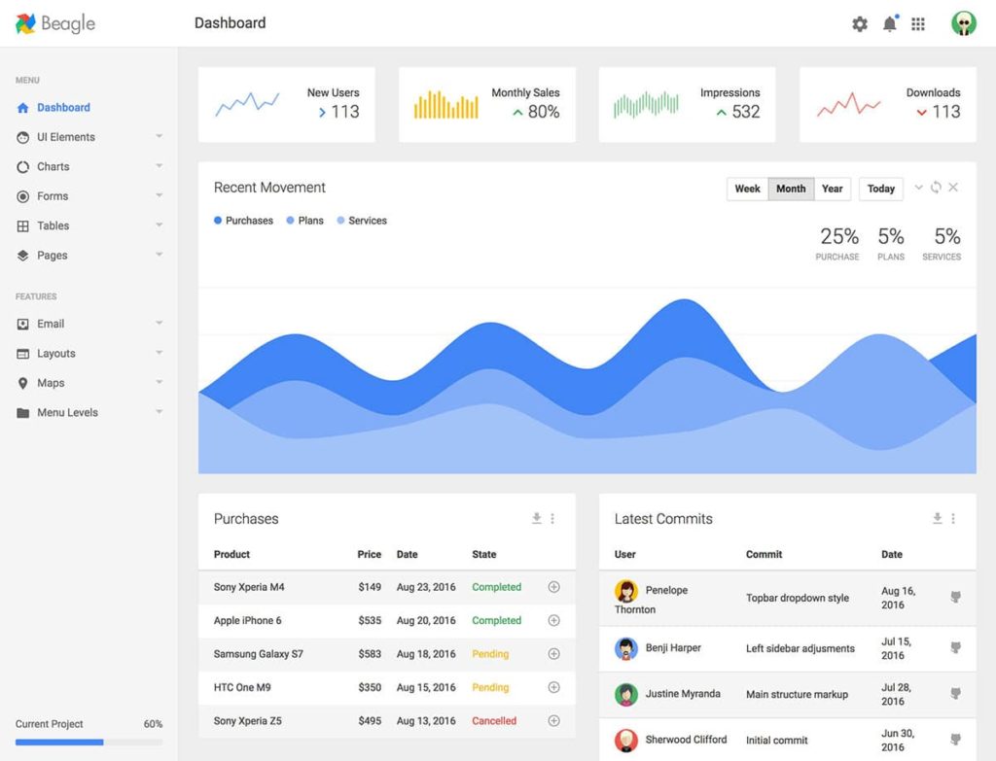The image size is (996, 761).
Task: Expand Charts submenu arrow
Action: pyautogui.click(x=160, y=165)
